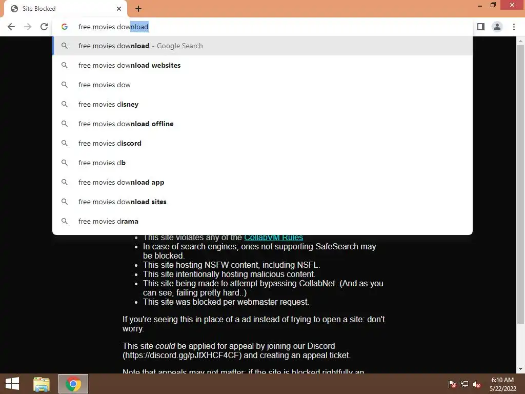Pick 'free movies discord' suggestion
This screenshot has height=394, width=525.
point(262,143)
